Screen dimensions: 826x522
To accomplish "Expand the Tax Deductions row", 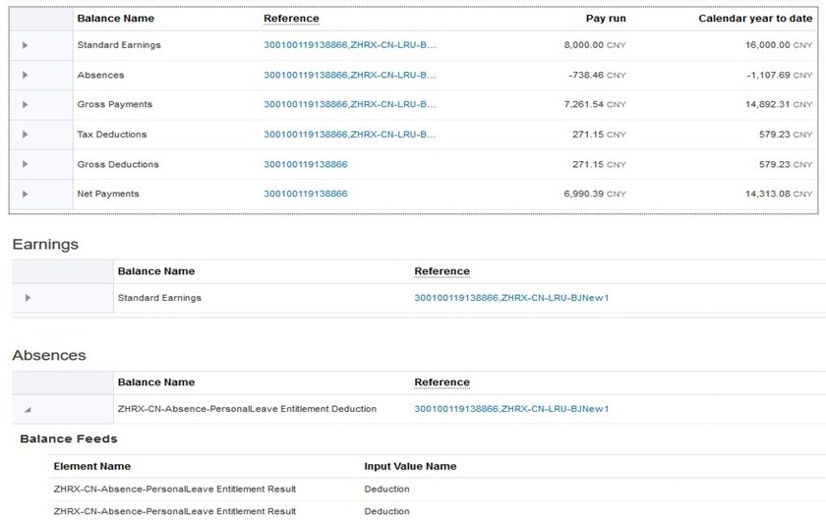I will (26, 135).
